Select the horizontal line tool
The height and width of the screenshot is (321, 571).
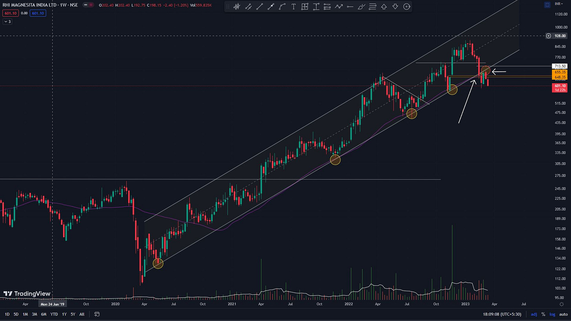(350, 7)
